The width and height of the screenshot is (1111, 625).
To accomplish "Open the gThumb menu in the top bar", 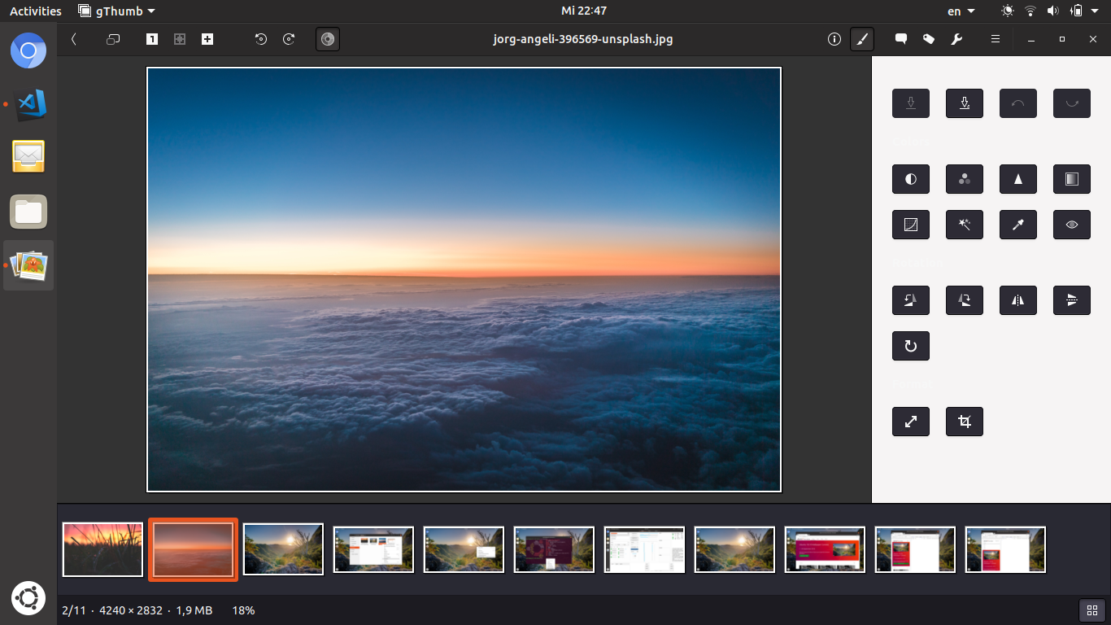I will (110, 11).
